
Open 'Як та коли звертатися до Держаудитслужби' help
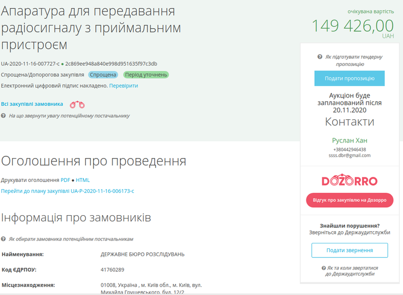[x=353, y=271]
